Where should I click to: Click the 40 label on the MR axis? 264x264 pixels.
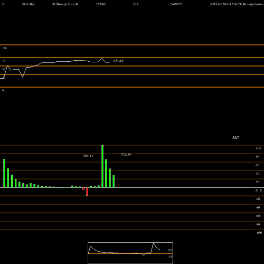tap(258, 174)
